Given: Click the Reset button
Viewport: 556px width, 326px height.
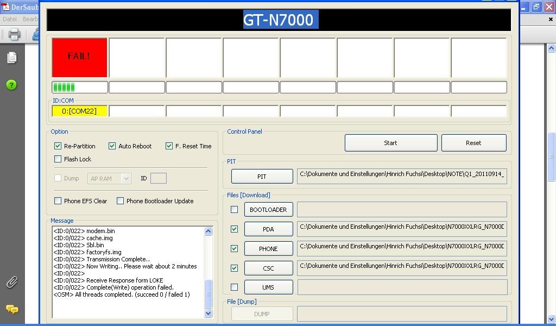Looking at the screenshot, I should 473,143.
